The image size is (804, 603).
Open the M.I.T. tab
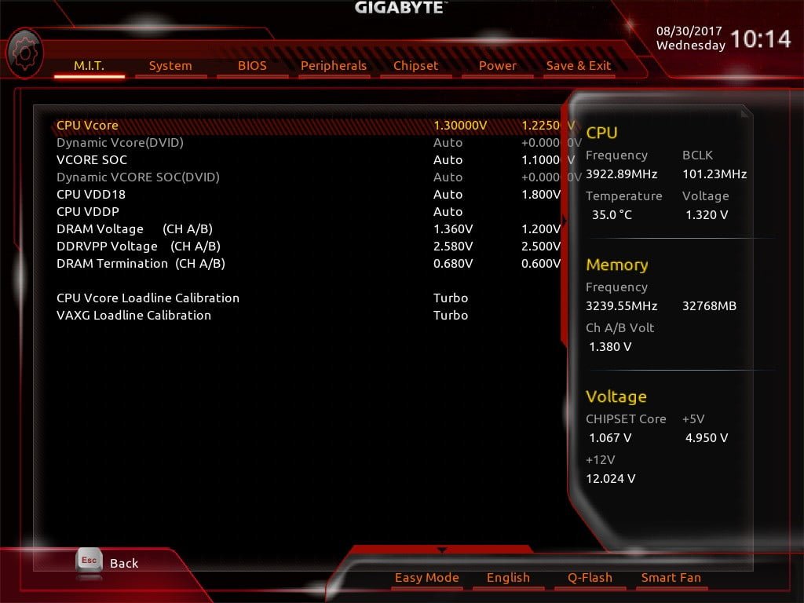click(x=89, y=66)
